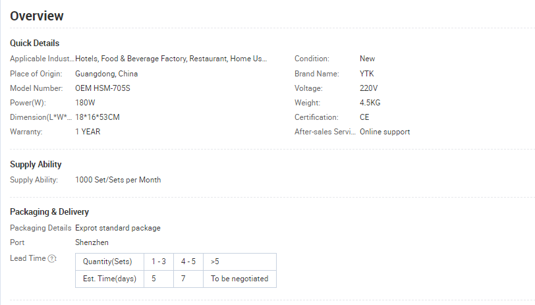Click the 1 - 3 quantity table cell
The image size is (535, 305).
(159, 262)
